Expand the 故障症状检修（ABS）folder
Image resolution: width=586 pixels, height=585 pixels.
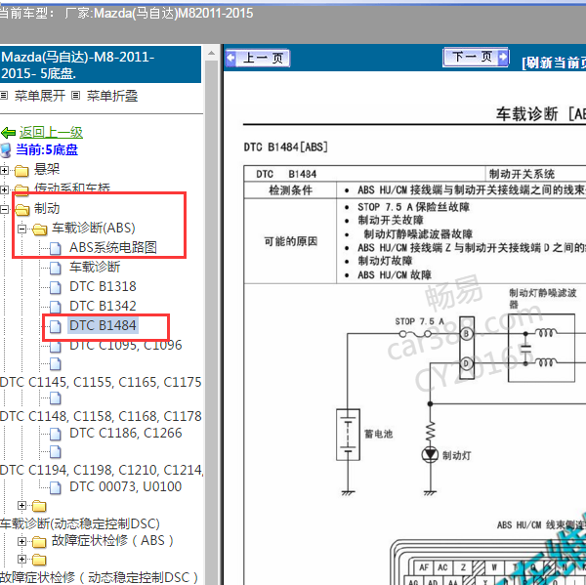point(22,541)
